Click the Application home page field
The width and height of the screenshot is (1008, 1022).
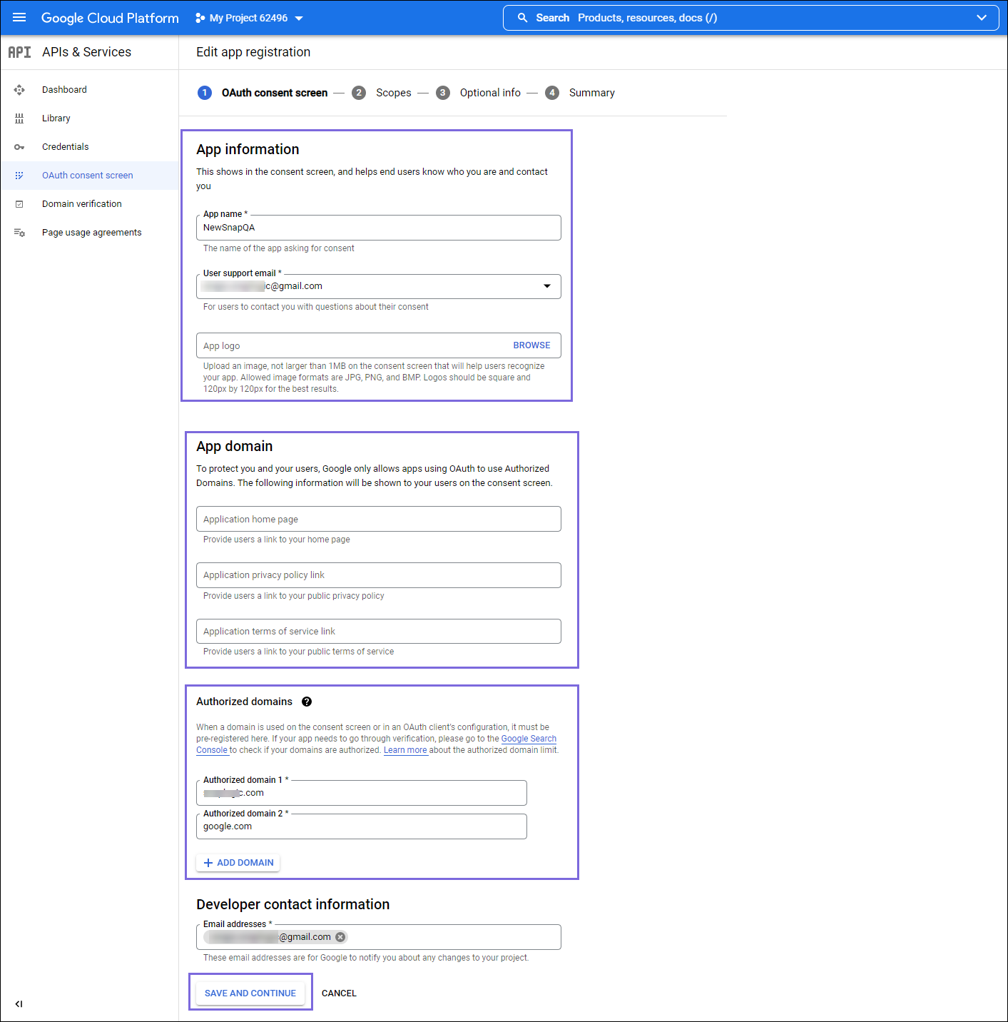click(379, 519)
